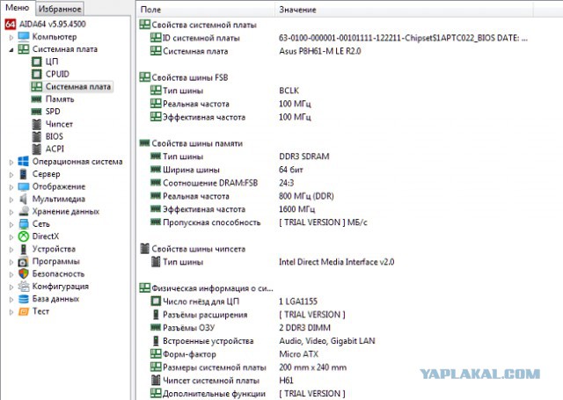Expand the База данных tree node

point(11,300)
